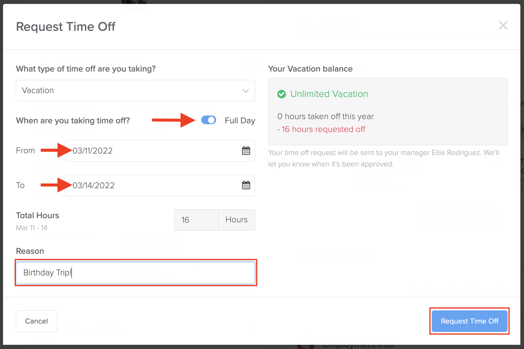Click the Mar 11 - 14 date summary
This screenshot has height=349, width=524.
point(32,227)
